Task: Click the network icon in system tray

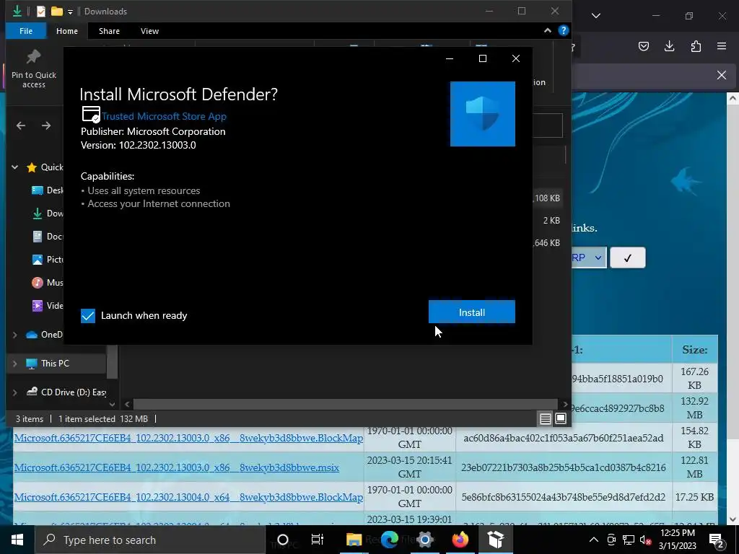Action: tap(629, 540)
